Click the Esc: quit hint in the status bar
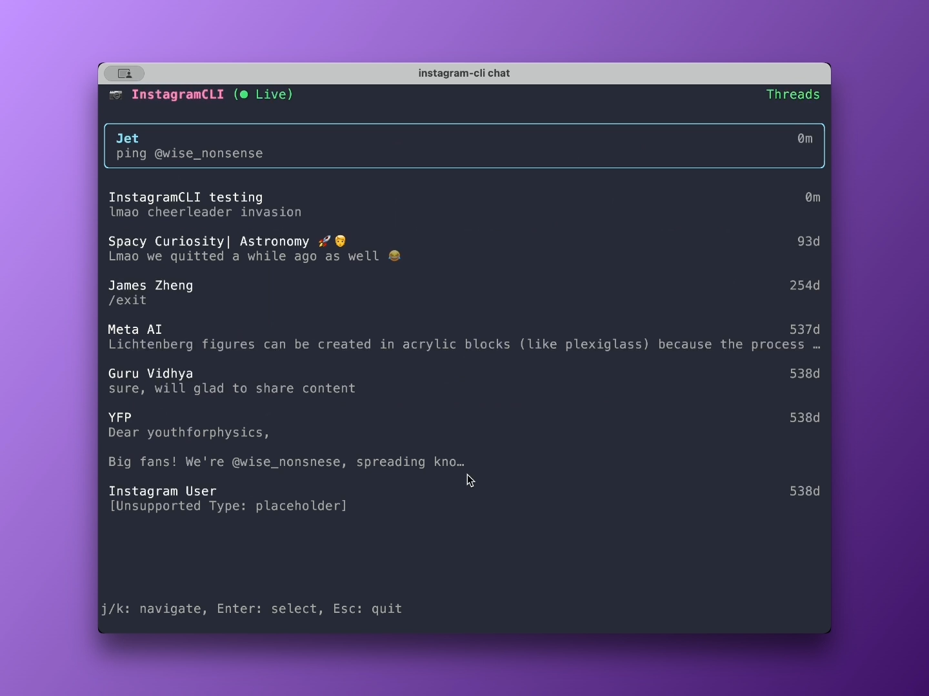This screenshot has width=929, height=696. point(366,609)
